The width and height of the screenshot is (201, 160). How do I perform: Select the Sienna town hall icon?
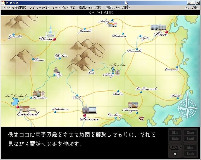click(x=89, y=109)
